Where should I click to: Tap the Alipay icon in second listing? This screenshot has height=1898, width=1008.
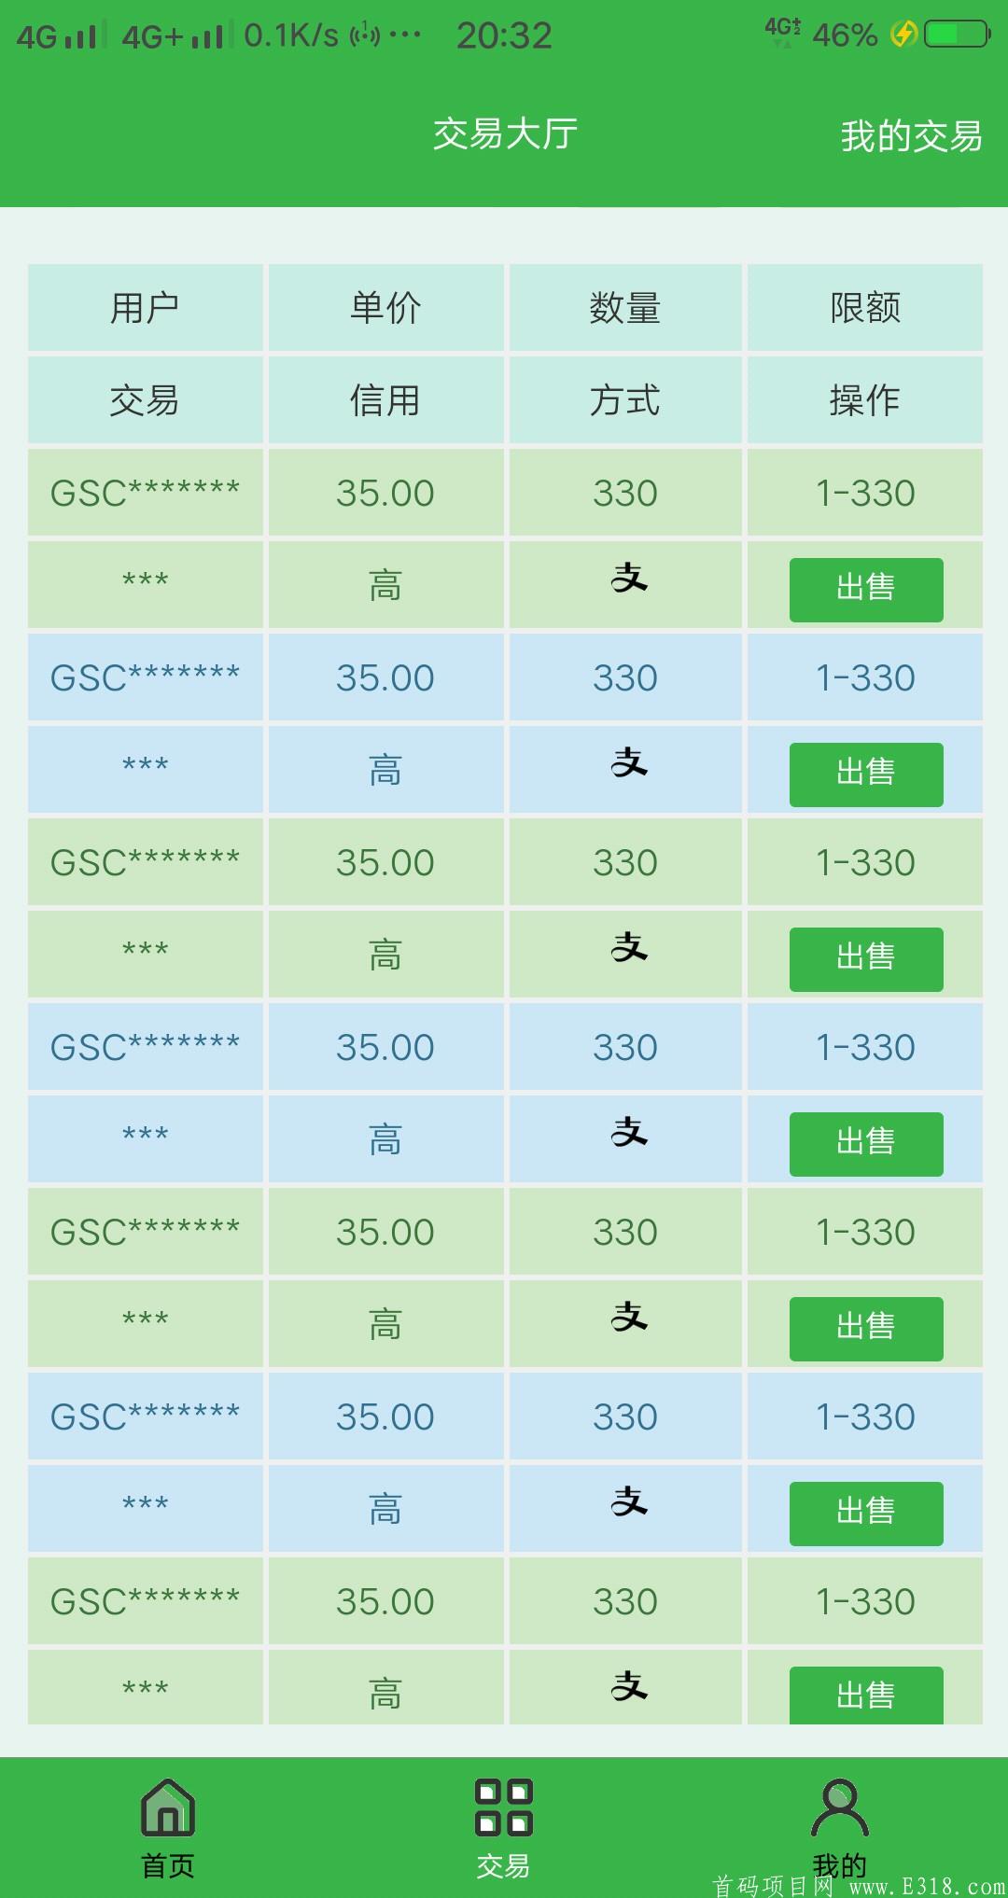[x=629, y=763]
